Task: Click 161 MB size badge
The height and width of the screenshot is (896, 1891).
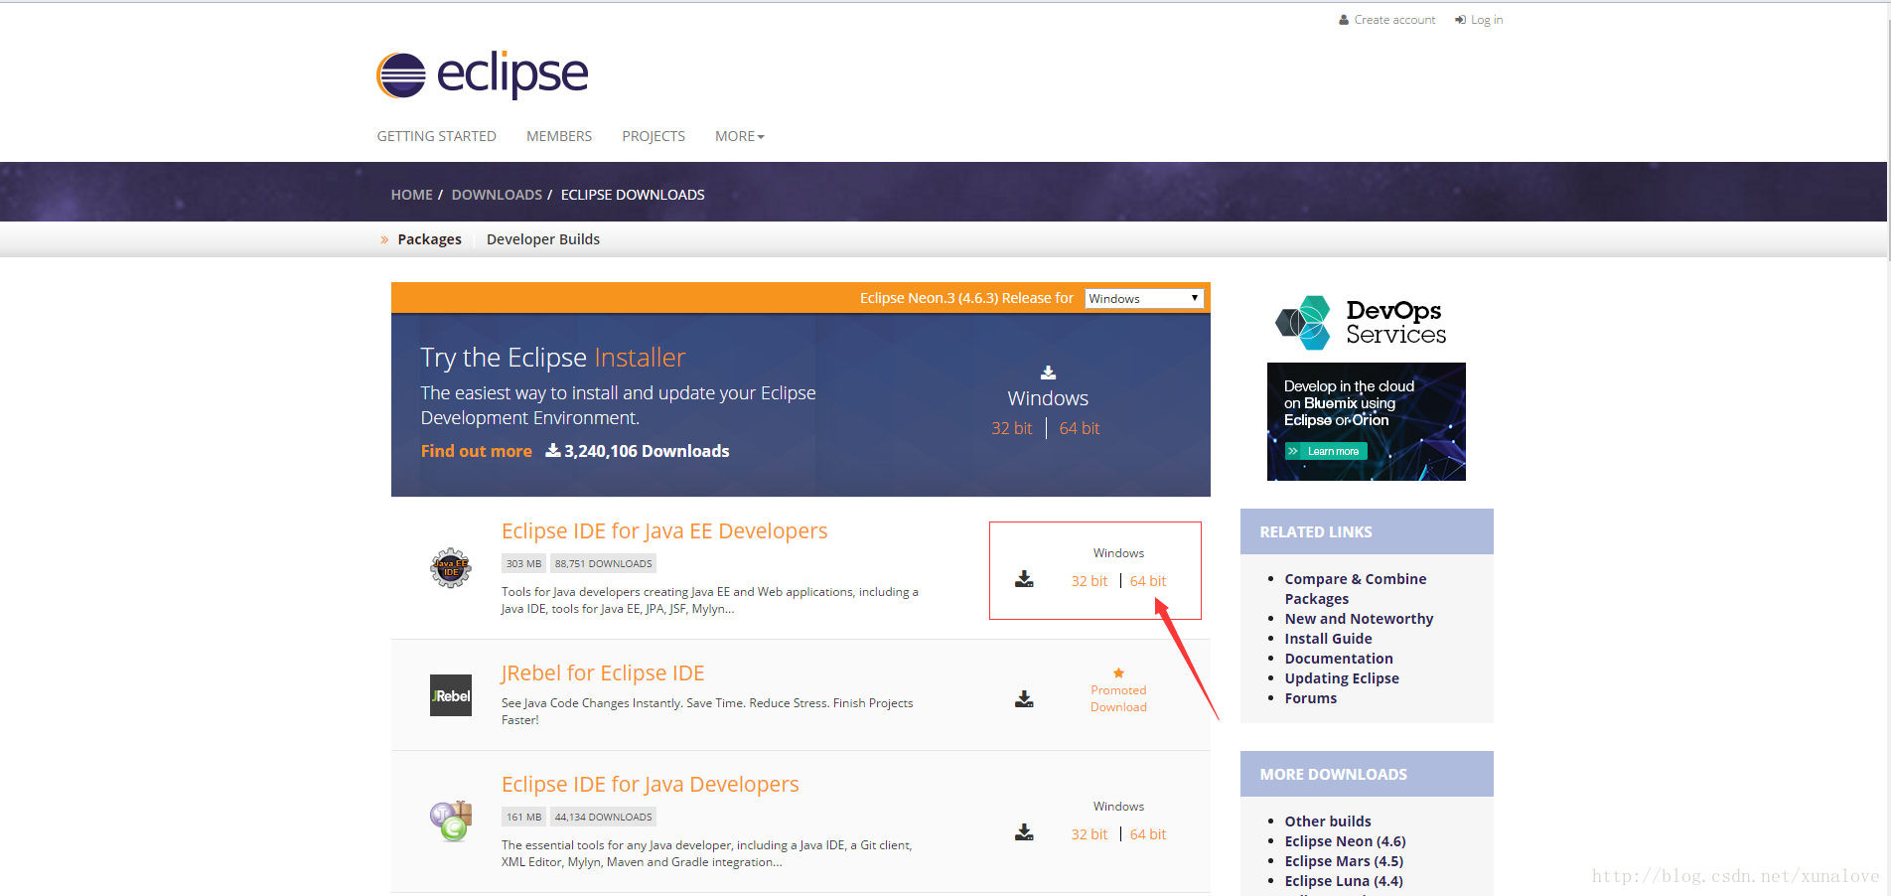Action: (x=523, y=817)
